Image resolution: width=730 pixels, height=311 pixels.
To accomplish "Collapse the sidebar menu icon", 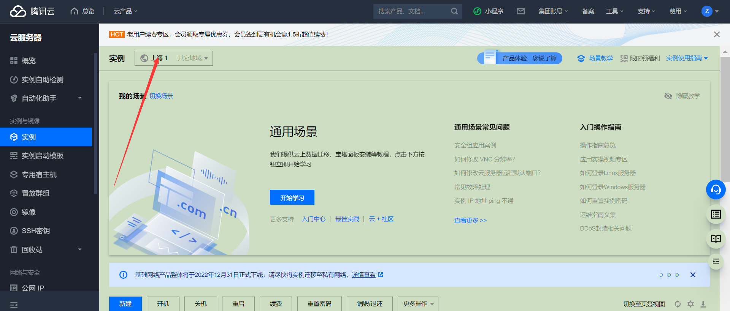I will (x=14, y=305).
